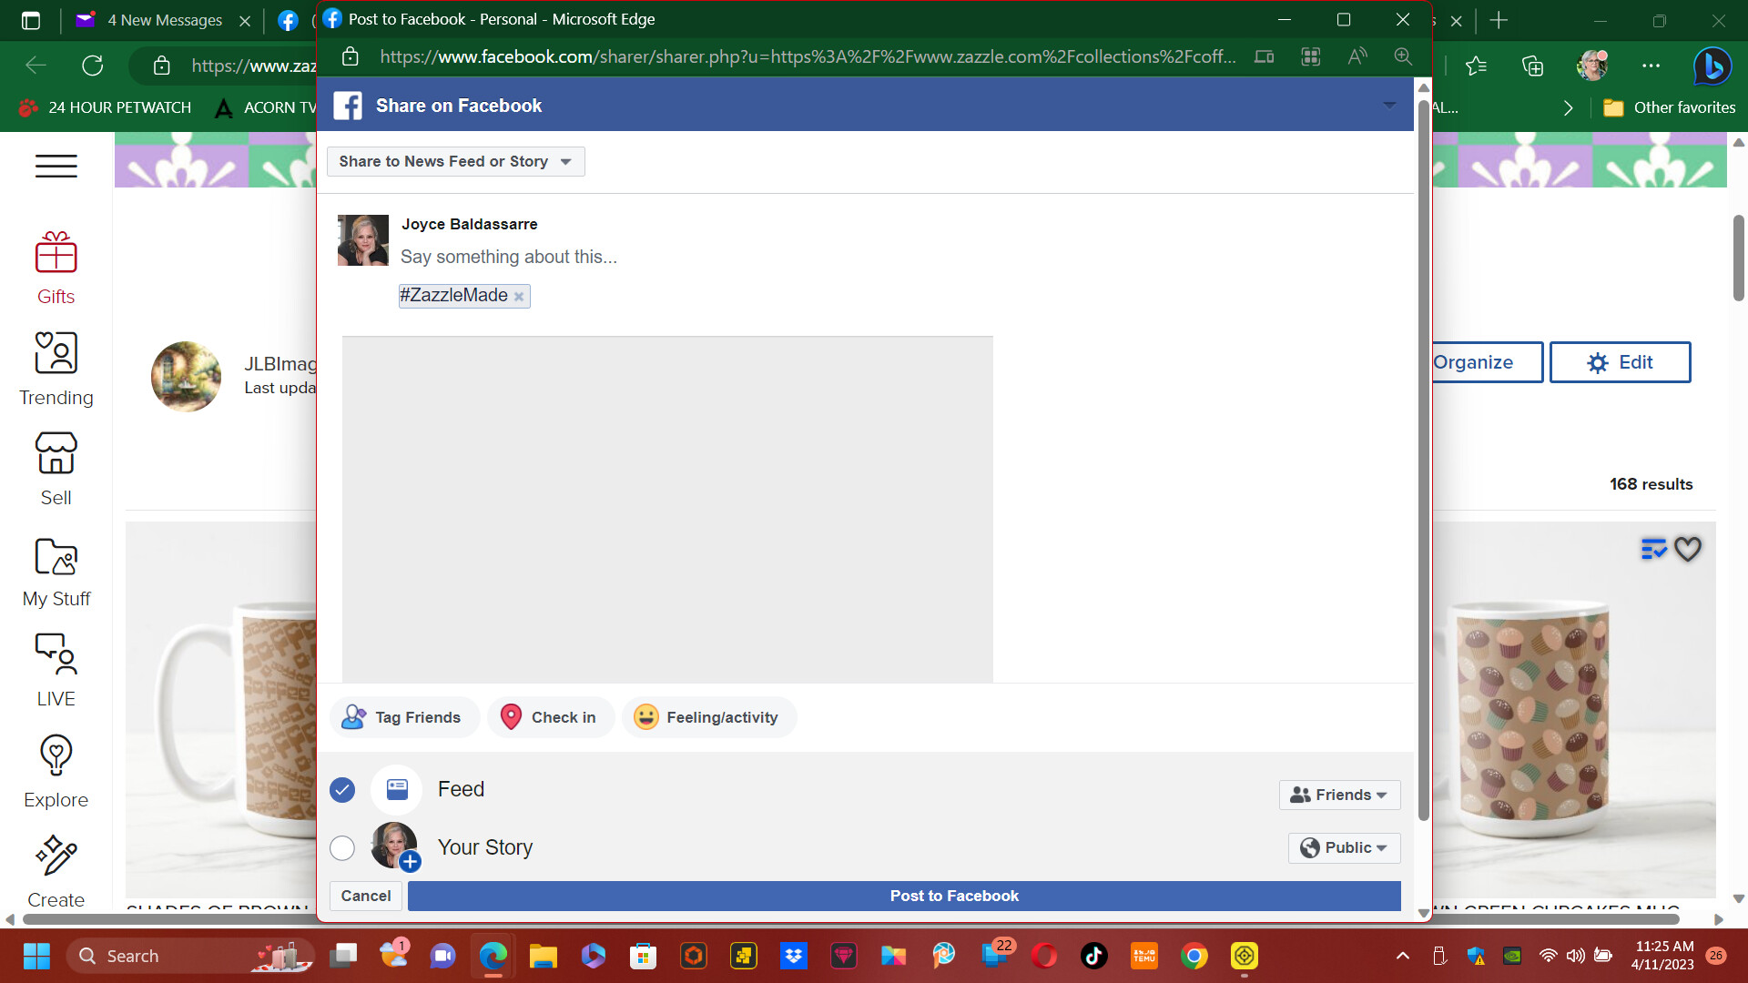
Task: Open Read aloud in the popup address bar
Action: pos(1357,56)
